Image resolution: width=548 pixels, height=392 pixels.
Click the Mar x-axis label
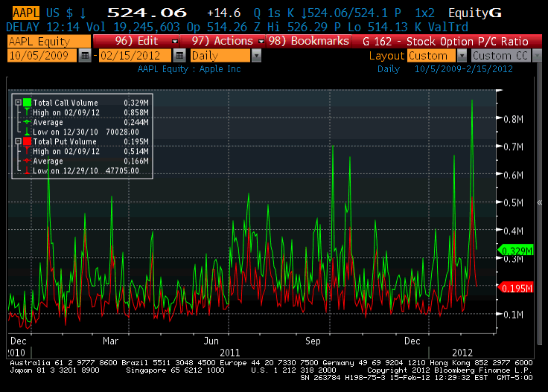[x=110, y=341]
